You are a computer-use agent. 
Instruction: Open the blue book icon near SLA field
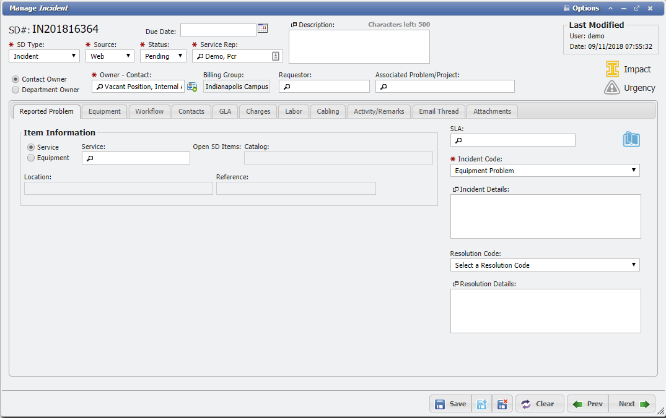point(631,140)
